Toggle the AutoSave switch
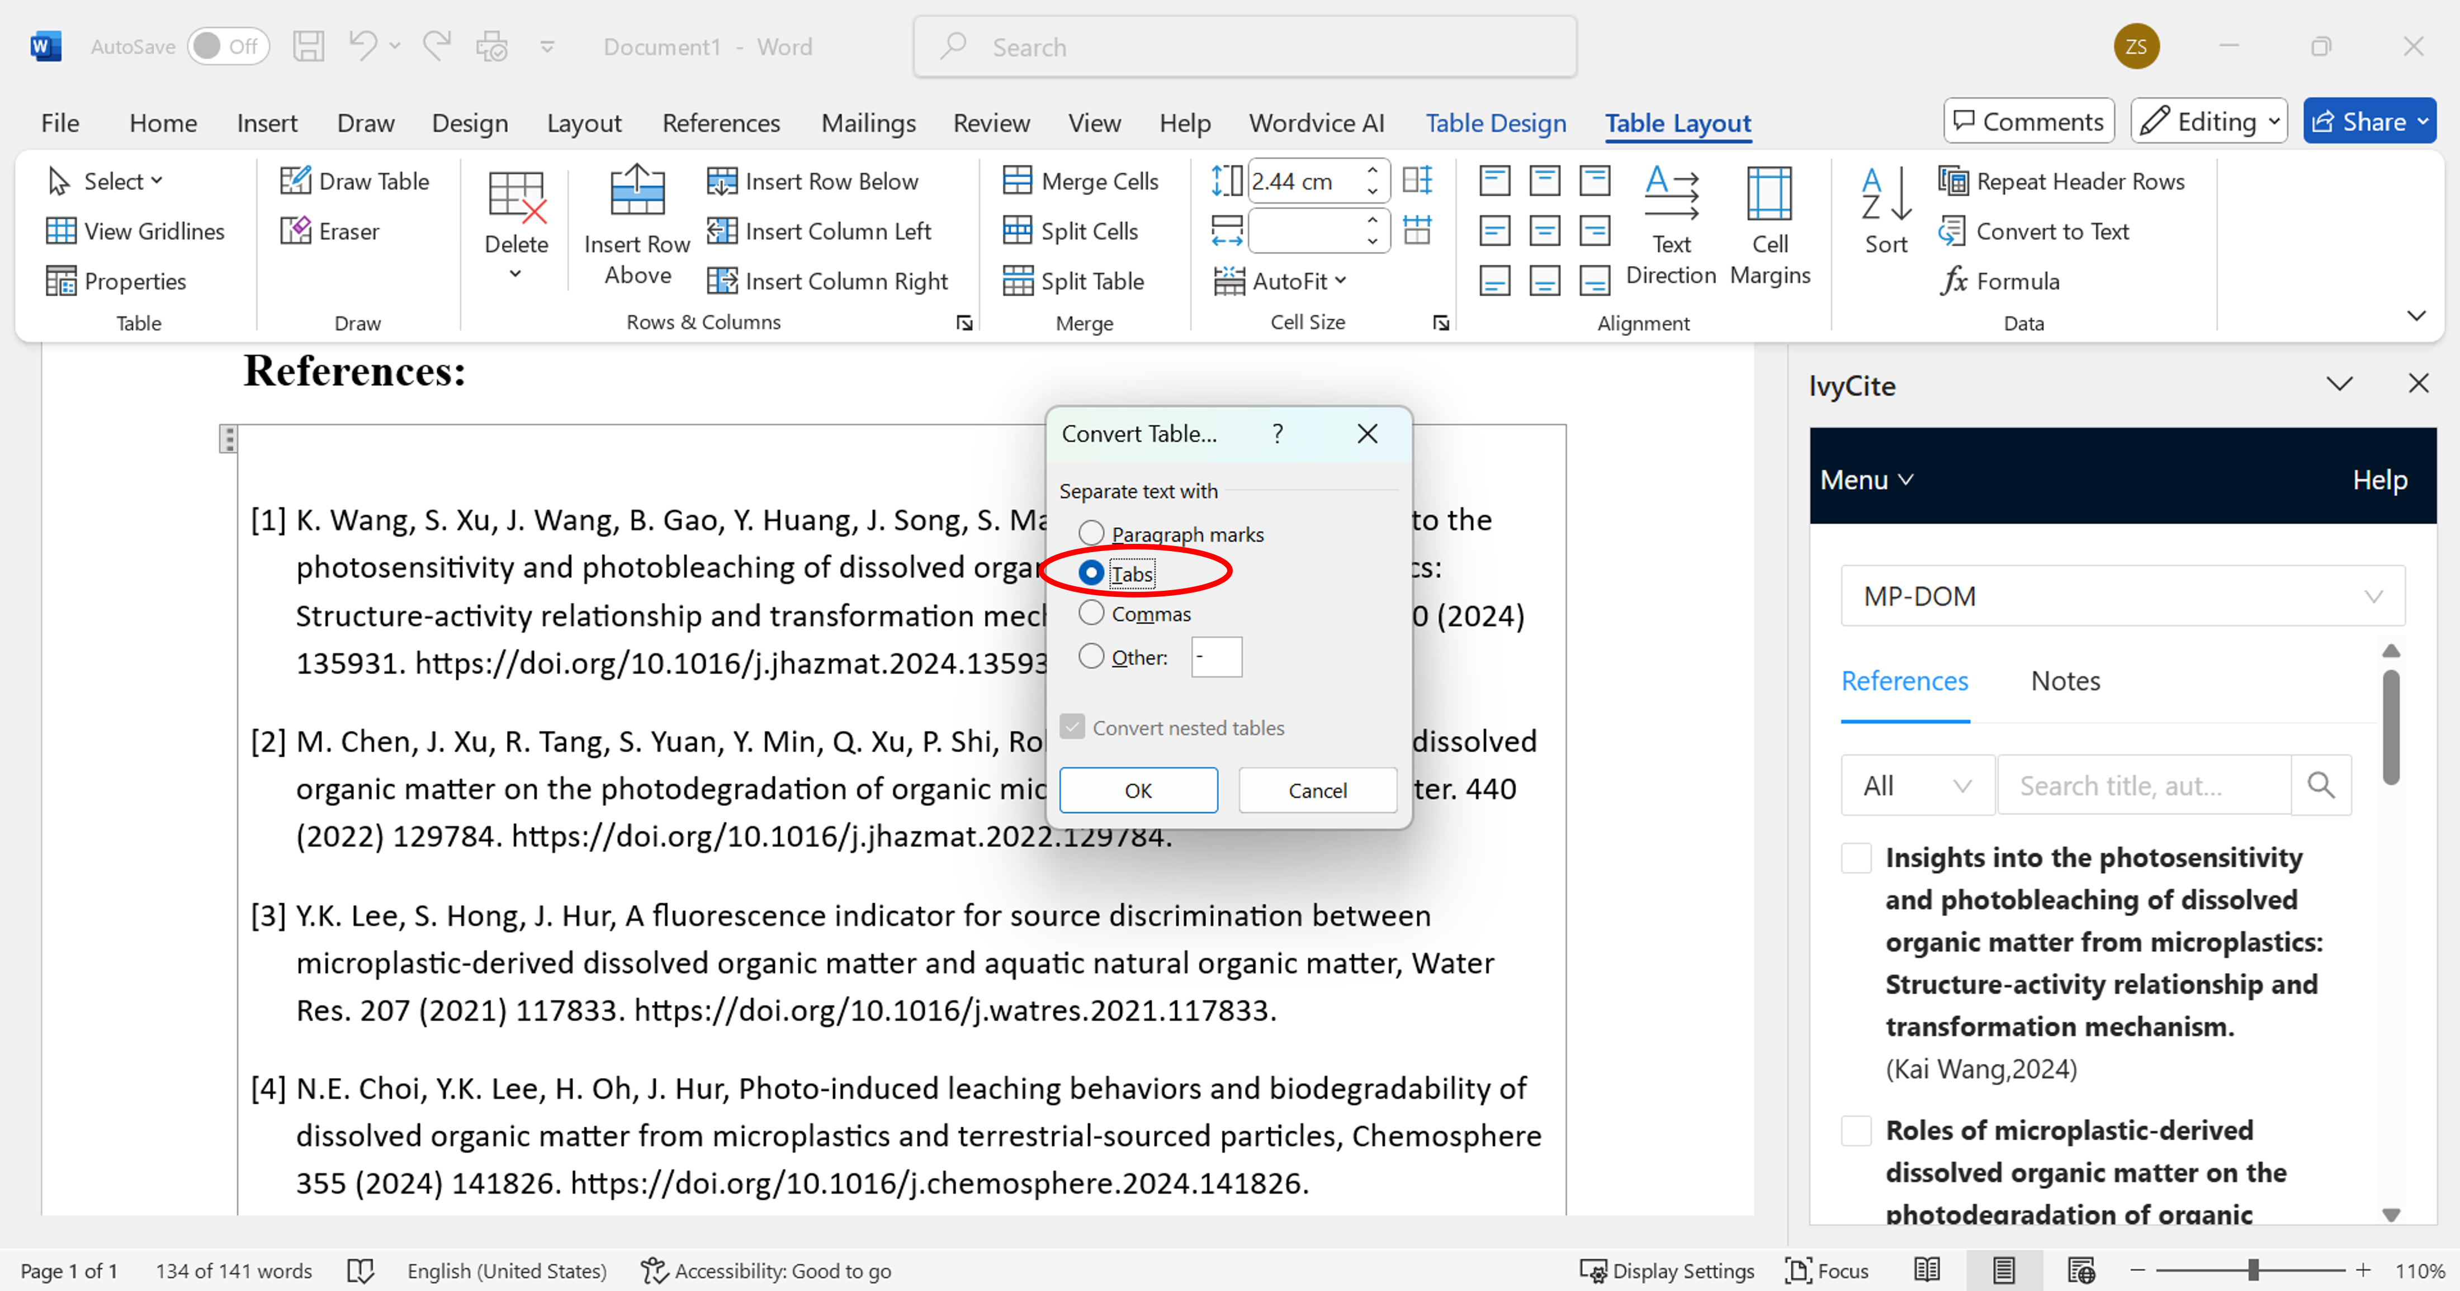Screen dimensions: 2460x1291 click(x=228, y=46)
